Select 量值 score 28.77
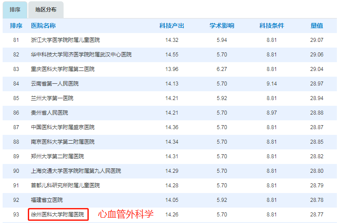The height and width of the screenshot is (223, 340). coord(317,215)
